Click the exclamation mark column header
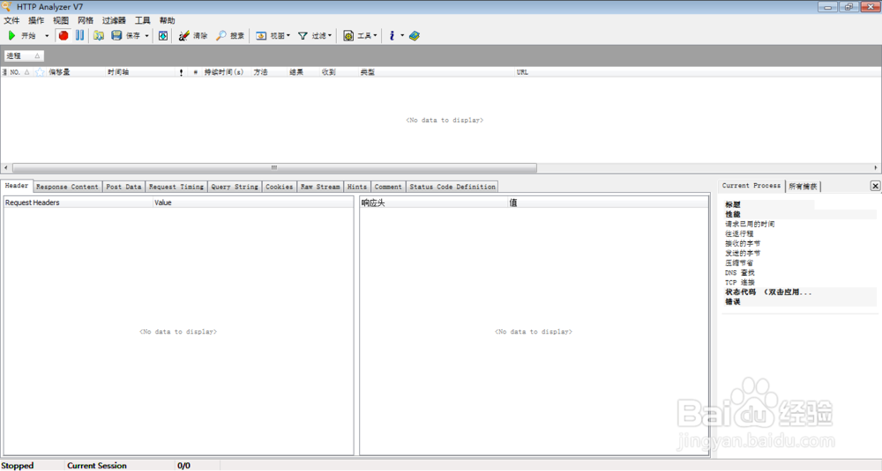 [181, 72]
